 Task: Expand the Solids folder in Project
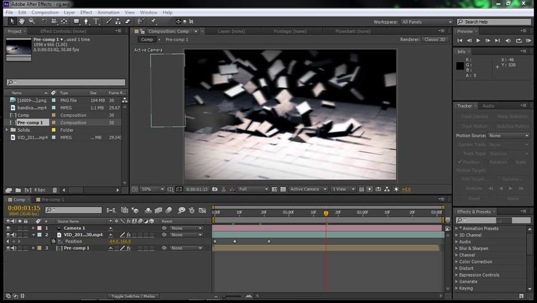coord(7,130)
